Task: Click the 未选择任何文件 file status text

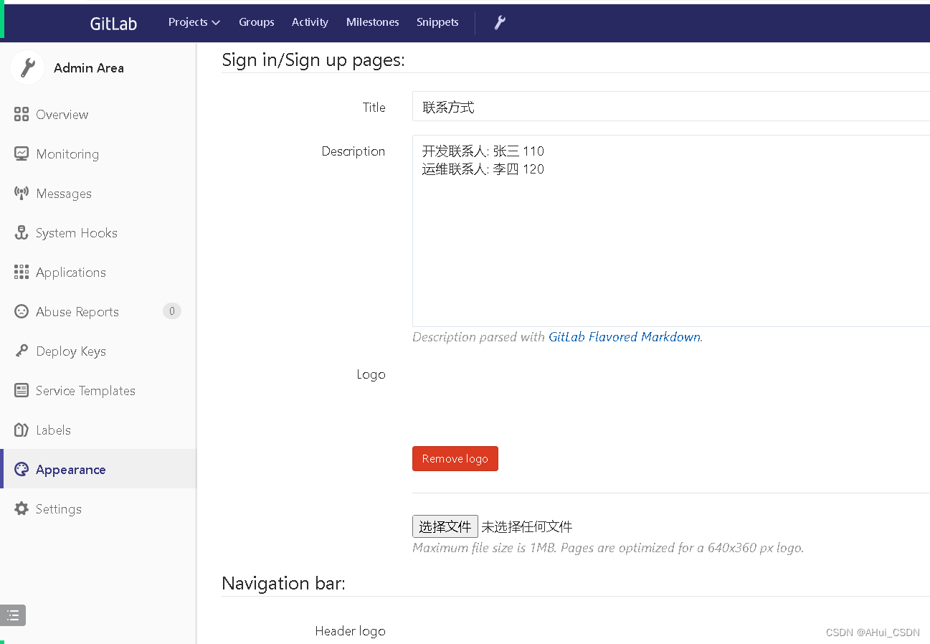Action: (x=527, y=527)
